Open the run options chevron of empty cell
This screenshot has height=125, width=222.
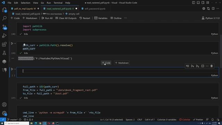click(15, 69)
